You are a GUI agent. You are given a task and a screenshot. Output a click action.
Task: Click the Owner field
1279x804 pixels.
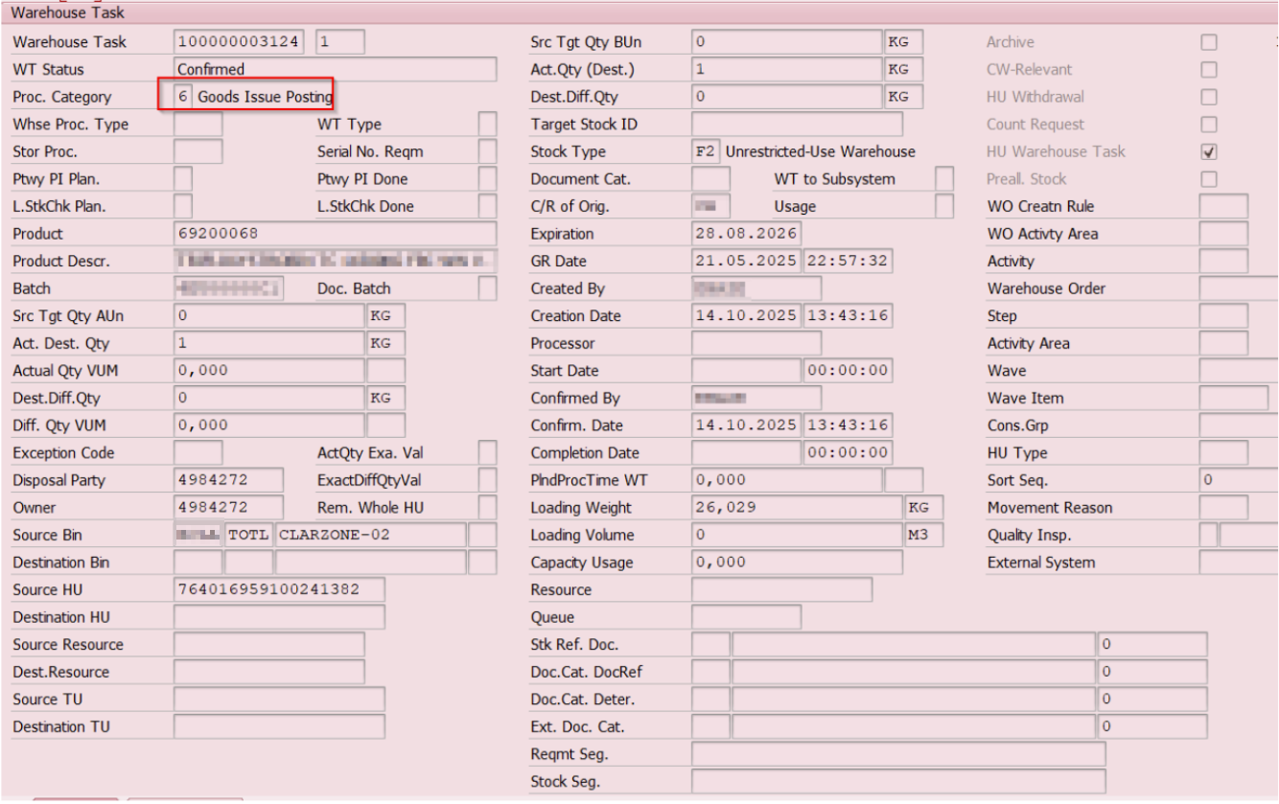coord(227,508)
